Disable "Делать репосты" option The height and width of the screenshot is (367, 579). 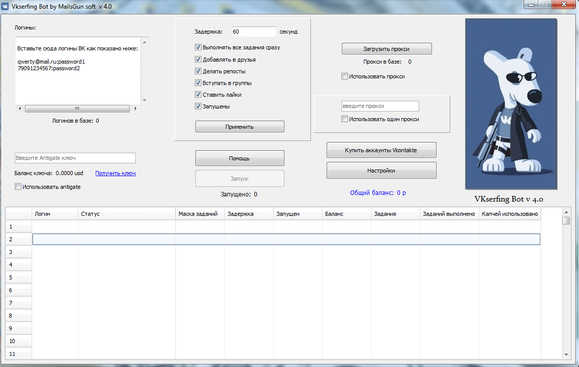pos(198,71)
